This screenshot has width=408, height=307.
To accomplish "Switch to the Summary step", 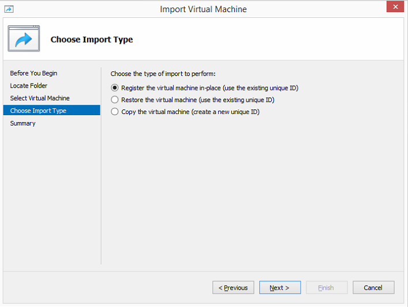I will tap(23, 123).
